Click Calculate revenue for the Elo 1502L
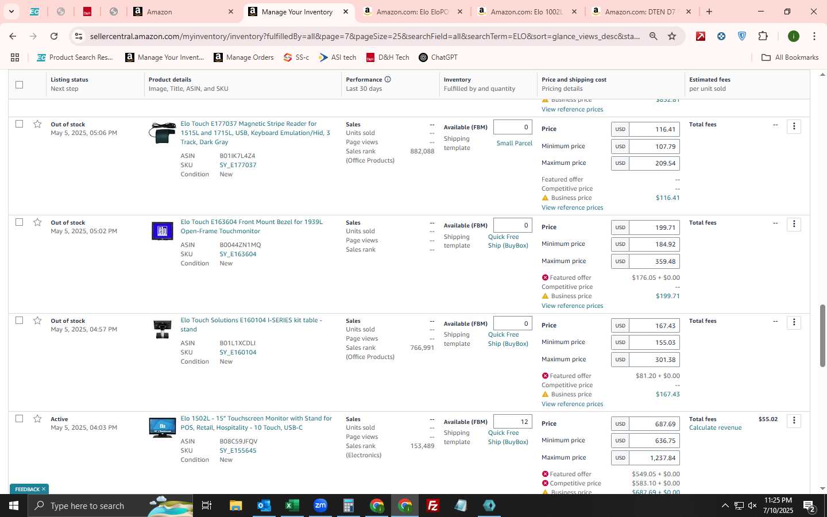827x517 pixels. click(715, 427)
